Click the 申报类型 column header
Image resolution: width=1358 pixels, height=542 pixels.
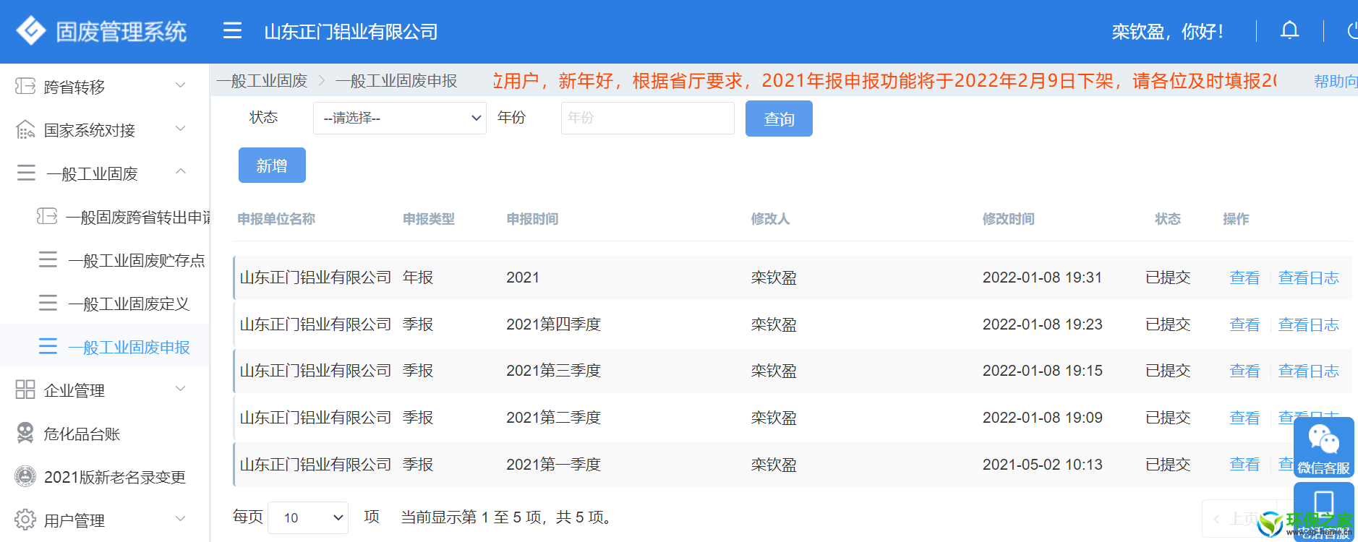pyautogui.click(x=429, y=219)
